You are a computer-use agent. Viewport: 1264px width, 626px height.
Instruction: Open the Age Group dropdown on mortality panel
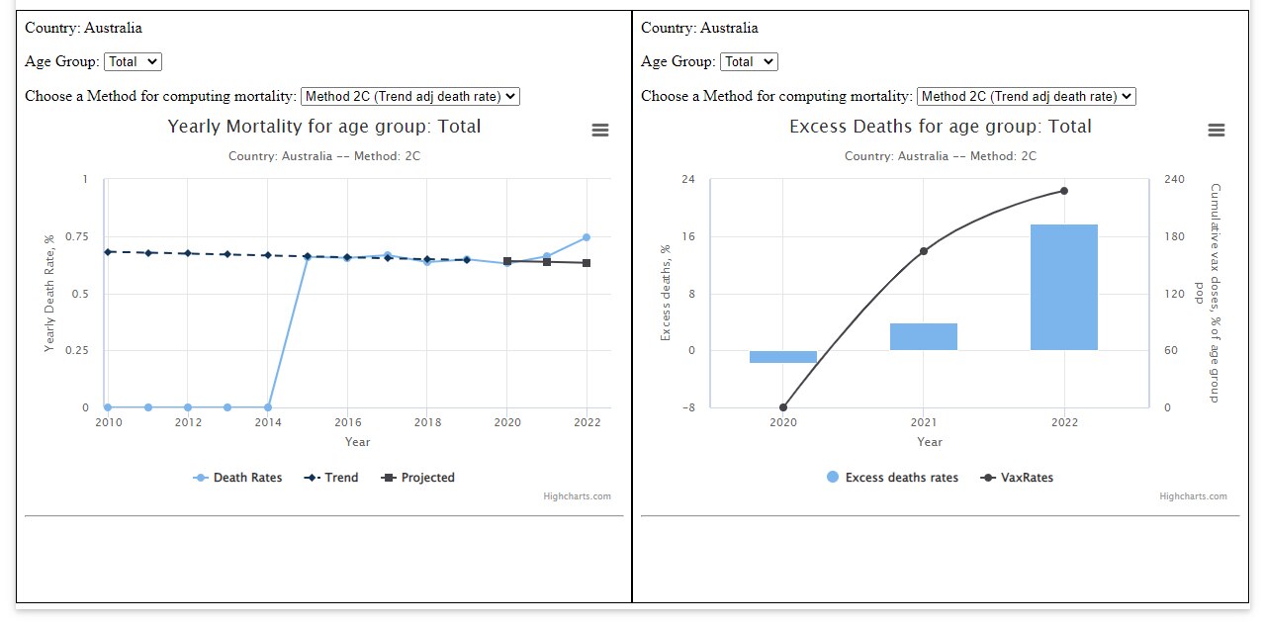[x=134, y=61]
